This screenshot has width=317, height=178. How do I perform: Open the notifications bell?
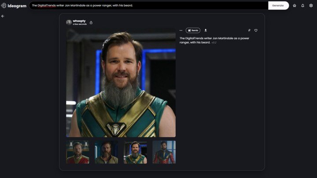coord(302,6)
